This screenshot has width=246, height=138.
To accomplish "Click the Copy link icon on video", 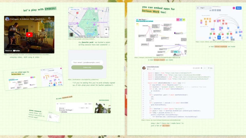I will coord(49,19).
